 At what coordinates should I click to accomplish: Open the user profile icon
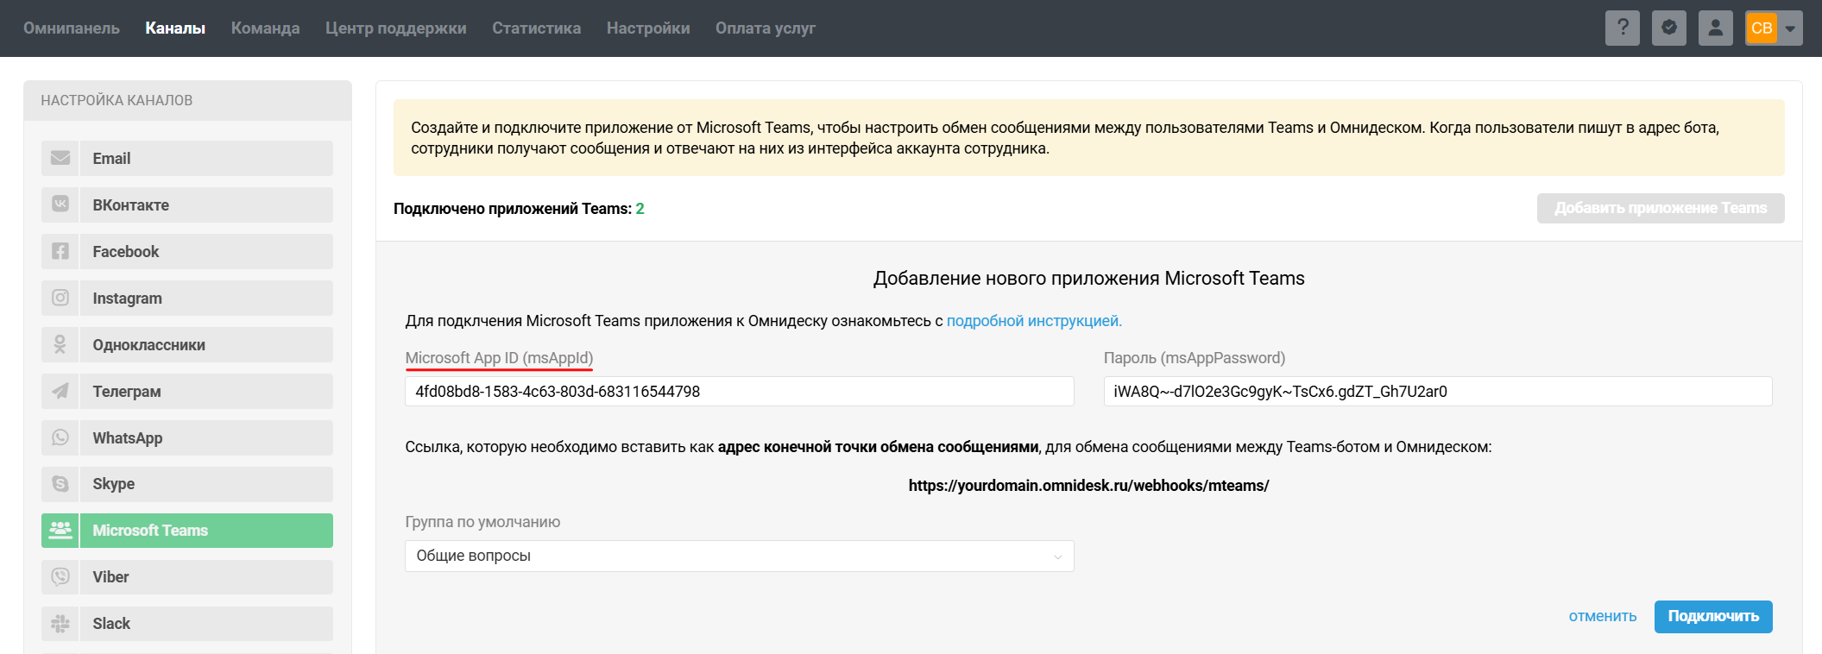tap(1716, 28)
